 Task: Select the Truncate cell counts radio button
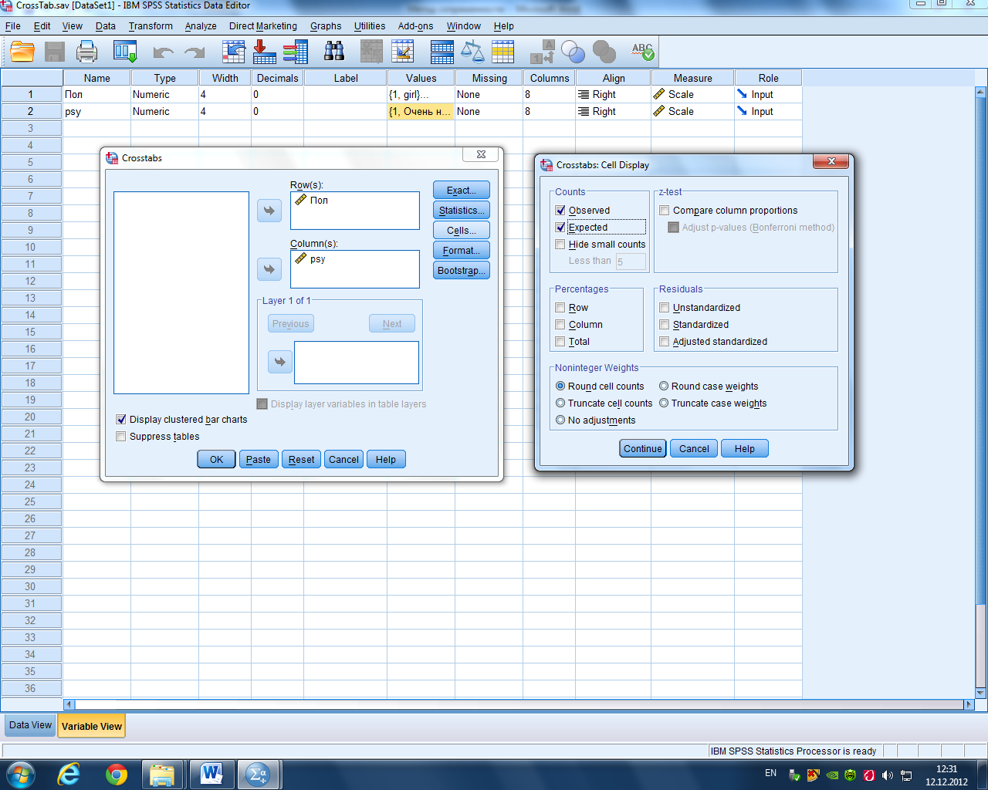coord(560,403)
